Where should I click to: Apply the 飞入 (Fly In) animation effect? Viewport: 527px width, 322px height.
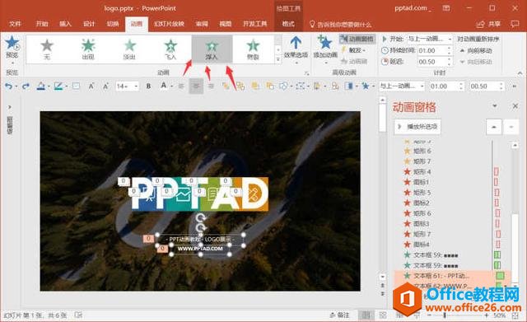pos(170,49)
